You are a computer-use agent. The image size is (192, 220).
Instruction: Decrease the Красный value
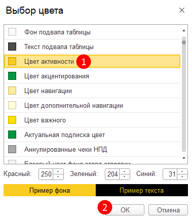[x=58, y=177]
